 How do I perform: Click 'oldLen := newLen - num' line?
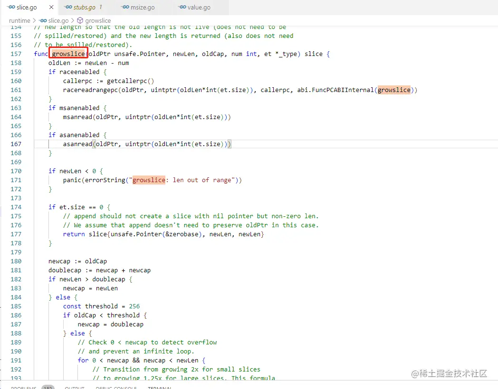pyautogui.click(x=88, y=63)
